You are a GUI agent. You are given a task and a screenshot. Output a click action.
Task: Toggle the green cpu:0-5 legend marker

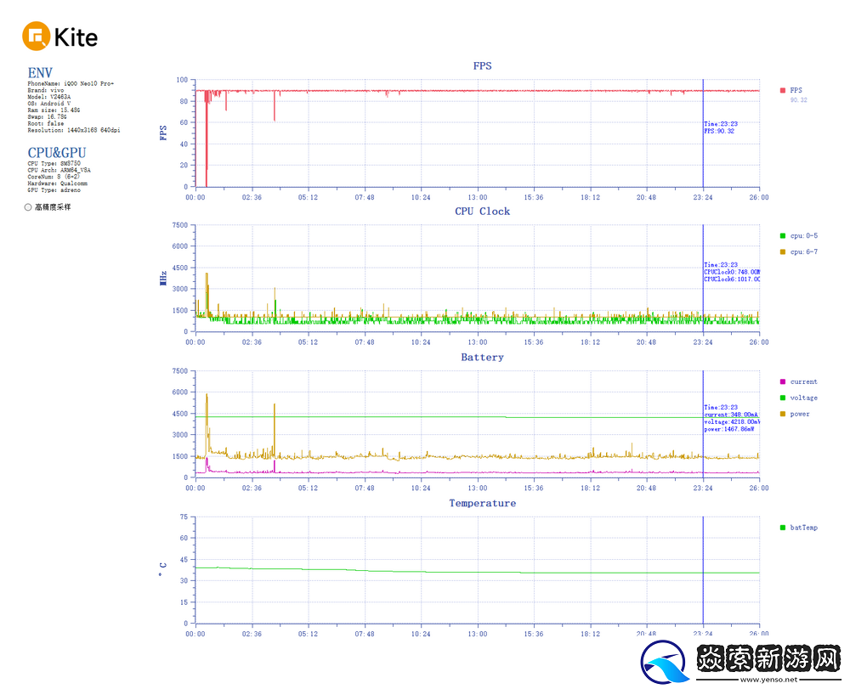click(782, 235)
